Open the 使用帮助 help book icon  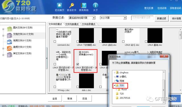(84, 5)
